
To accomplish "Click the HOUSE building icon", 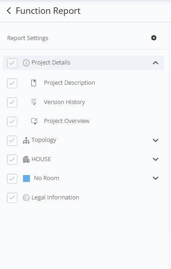I will pyautogui.click(x=26, y=159).
